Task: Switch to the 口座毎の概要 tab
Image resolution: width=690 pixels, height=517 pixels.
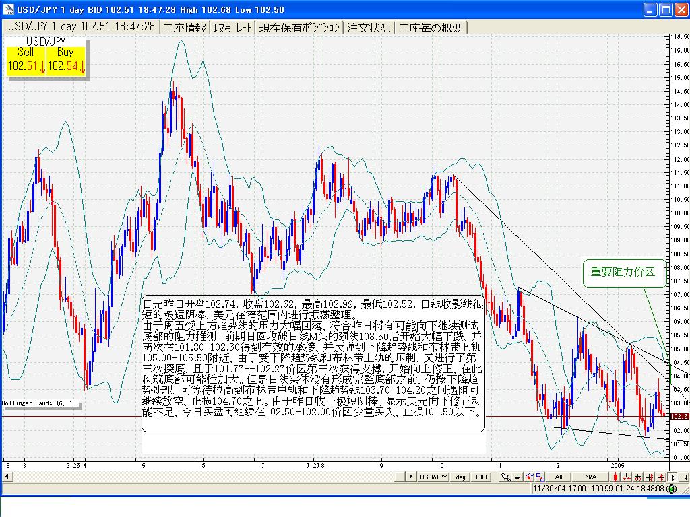Action: coord(431,28)
